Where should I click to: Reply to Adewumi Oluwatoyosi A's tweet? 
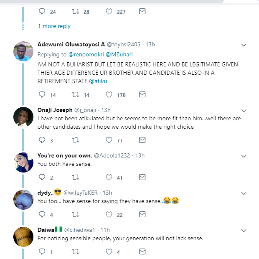[41, 95]
